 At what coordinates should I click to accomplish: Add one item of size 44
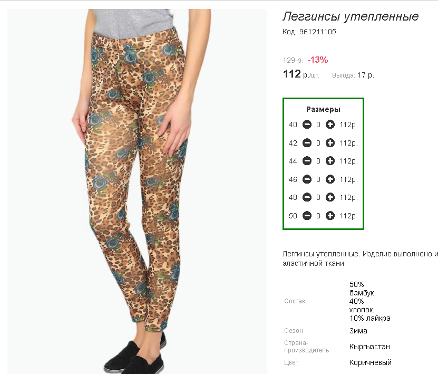(x=330, y=161)
